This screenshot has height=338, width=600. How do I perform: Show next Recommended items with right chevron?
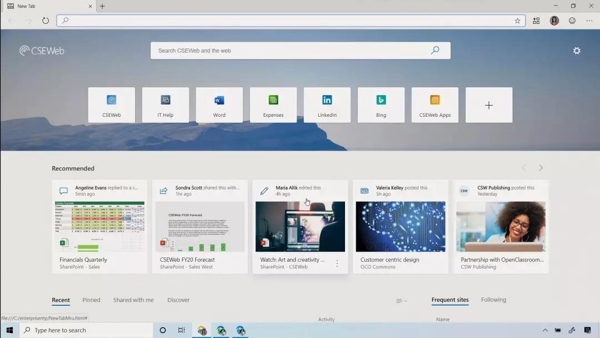tap(541, 168)
